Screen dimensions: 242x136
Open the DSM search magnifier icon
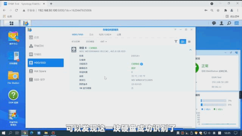[x=229, y=23]
